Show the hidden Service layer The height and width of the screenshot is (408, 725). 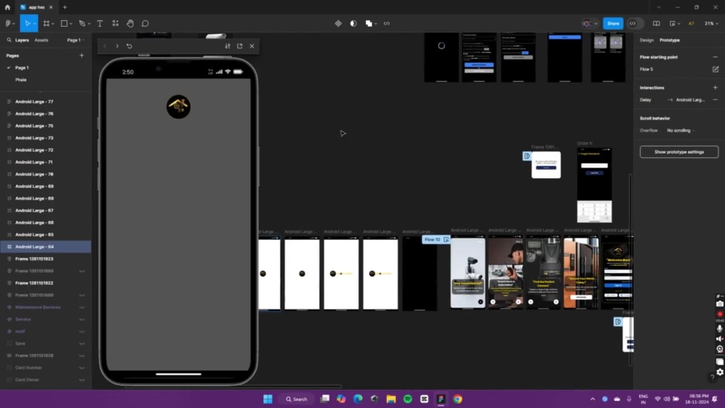coord(82,320)
